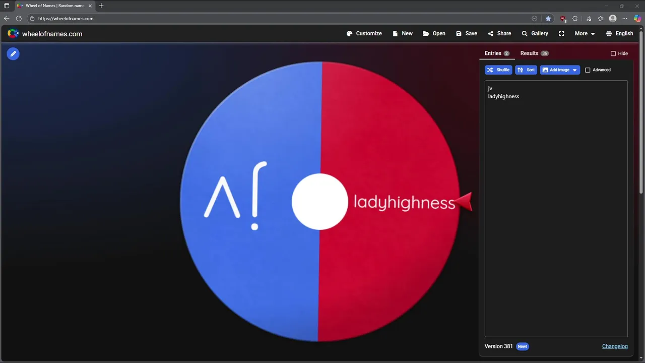Switch to the Results tab
Image resolution: width=645 pixels, height=363 pixels.
pyautogui.click(x=534, y=53)
